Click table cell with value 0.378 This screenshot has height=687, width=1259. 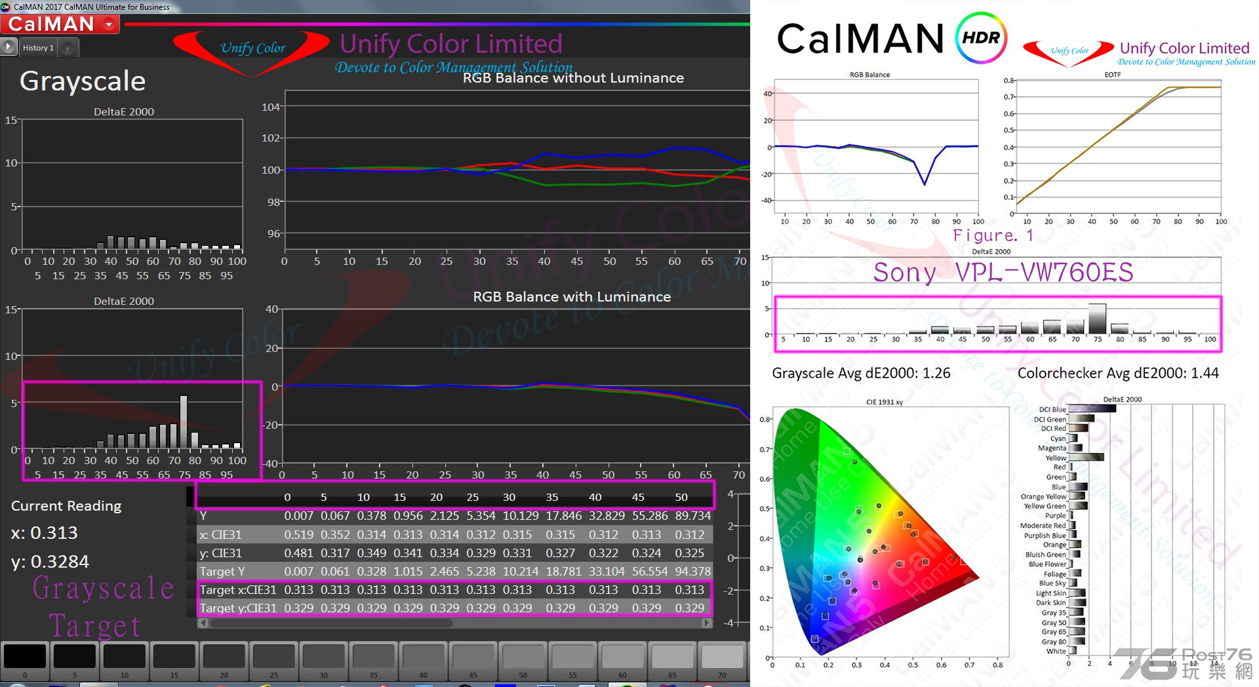(372, 516)
